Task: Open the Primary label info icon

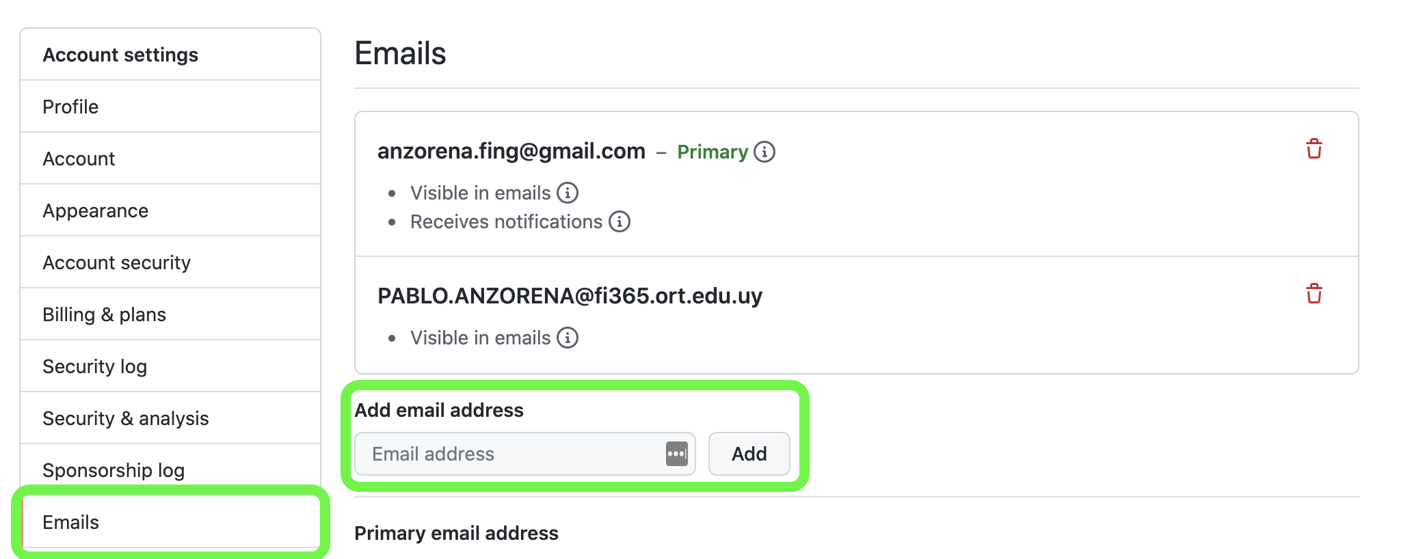Action: pyautogui.click(x=764, y=152)
